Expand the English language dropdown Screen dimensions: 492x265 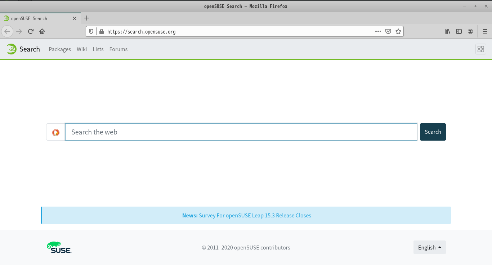pyautogui.click(x=430, y=247)
